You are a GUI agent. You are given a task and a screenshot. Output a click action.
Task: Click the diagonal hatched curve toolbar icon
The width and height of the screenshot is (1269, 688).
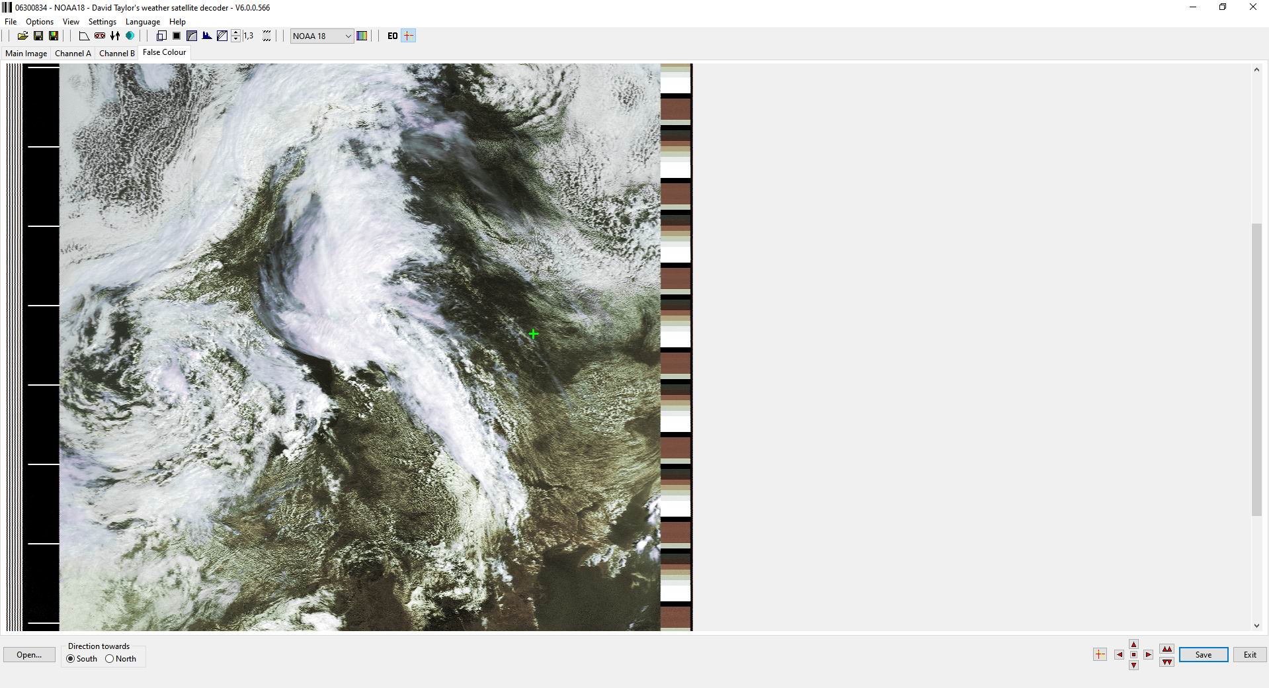tap(222, 36)
